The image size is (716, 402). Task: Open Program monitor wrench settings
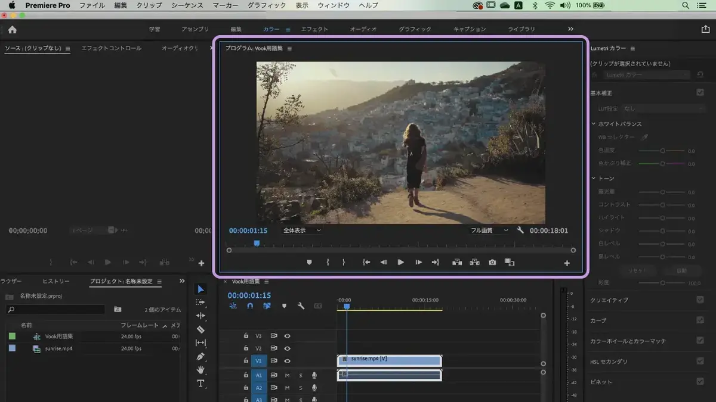520,230
